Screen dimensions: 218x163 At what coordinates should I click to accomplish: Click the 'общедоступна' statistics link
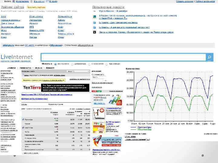[85, 45]
